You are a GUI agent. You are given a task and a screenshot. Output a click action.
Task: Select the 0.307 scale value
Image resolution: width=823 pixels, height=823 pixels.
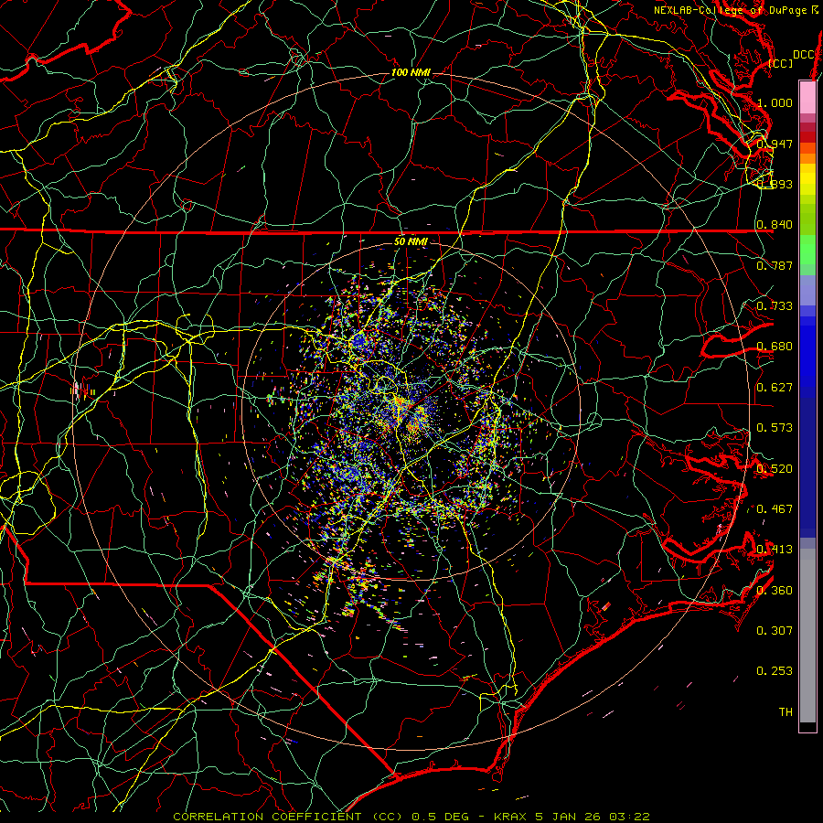point(775,631)
